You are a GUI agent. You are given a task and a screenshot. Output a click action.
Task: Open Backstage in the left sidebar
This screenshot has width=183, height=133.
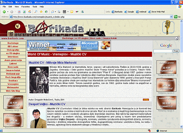[13, 43]
